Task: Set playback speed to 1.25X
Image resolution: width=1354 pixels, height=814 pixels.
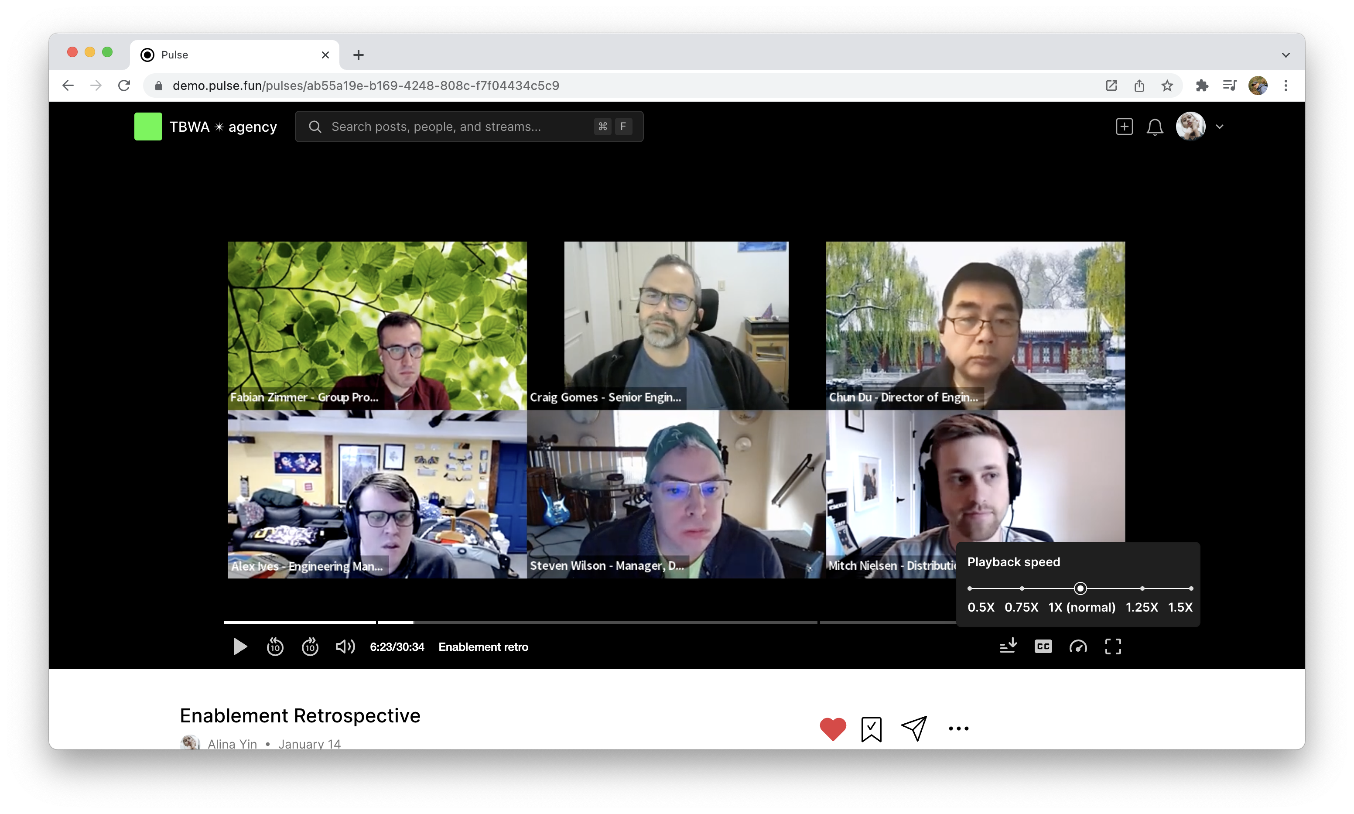Action: click(x=1142, y=588)
